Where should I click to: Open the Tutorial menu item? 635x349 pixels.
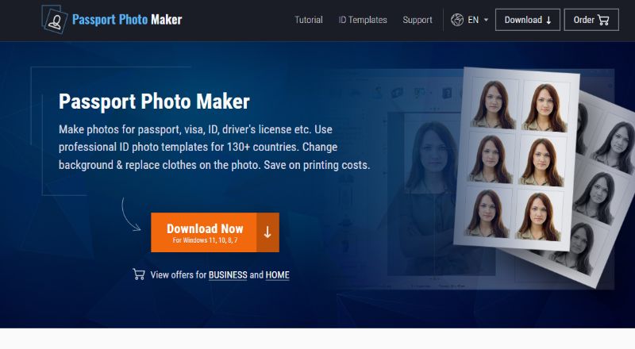click(x=309, y=20)
